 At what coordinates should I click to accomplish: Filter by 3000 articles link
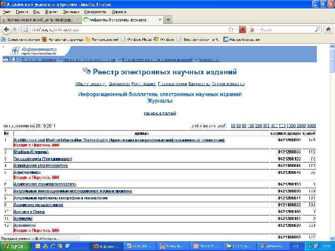click(311, 126)
